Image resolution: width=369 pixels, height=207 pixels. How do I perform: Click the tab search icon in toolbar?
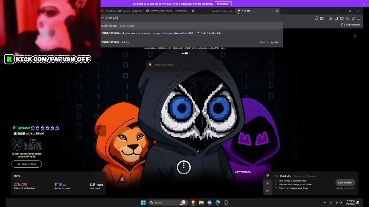click(x=322, y=18)
